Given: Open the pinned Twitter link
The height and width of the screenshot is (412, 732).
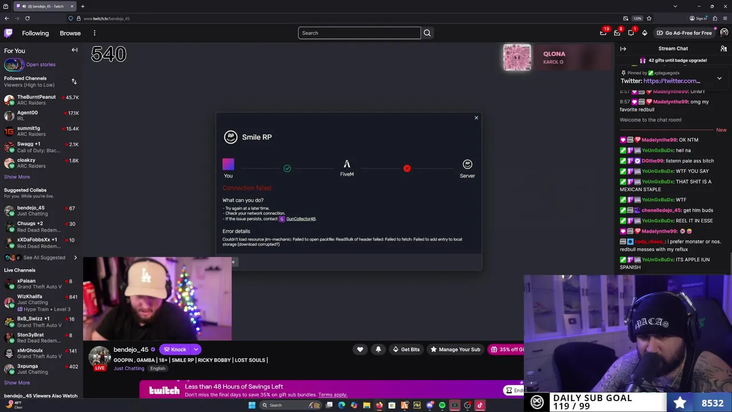Looking at the screenshot, I should (671, 81).
